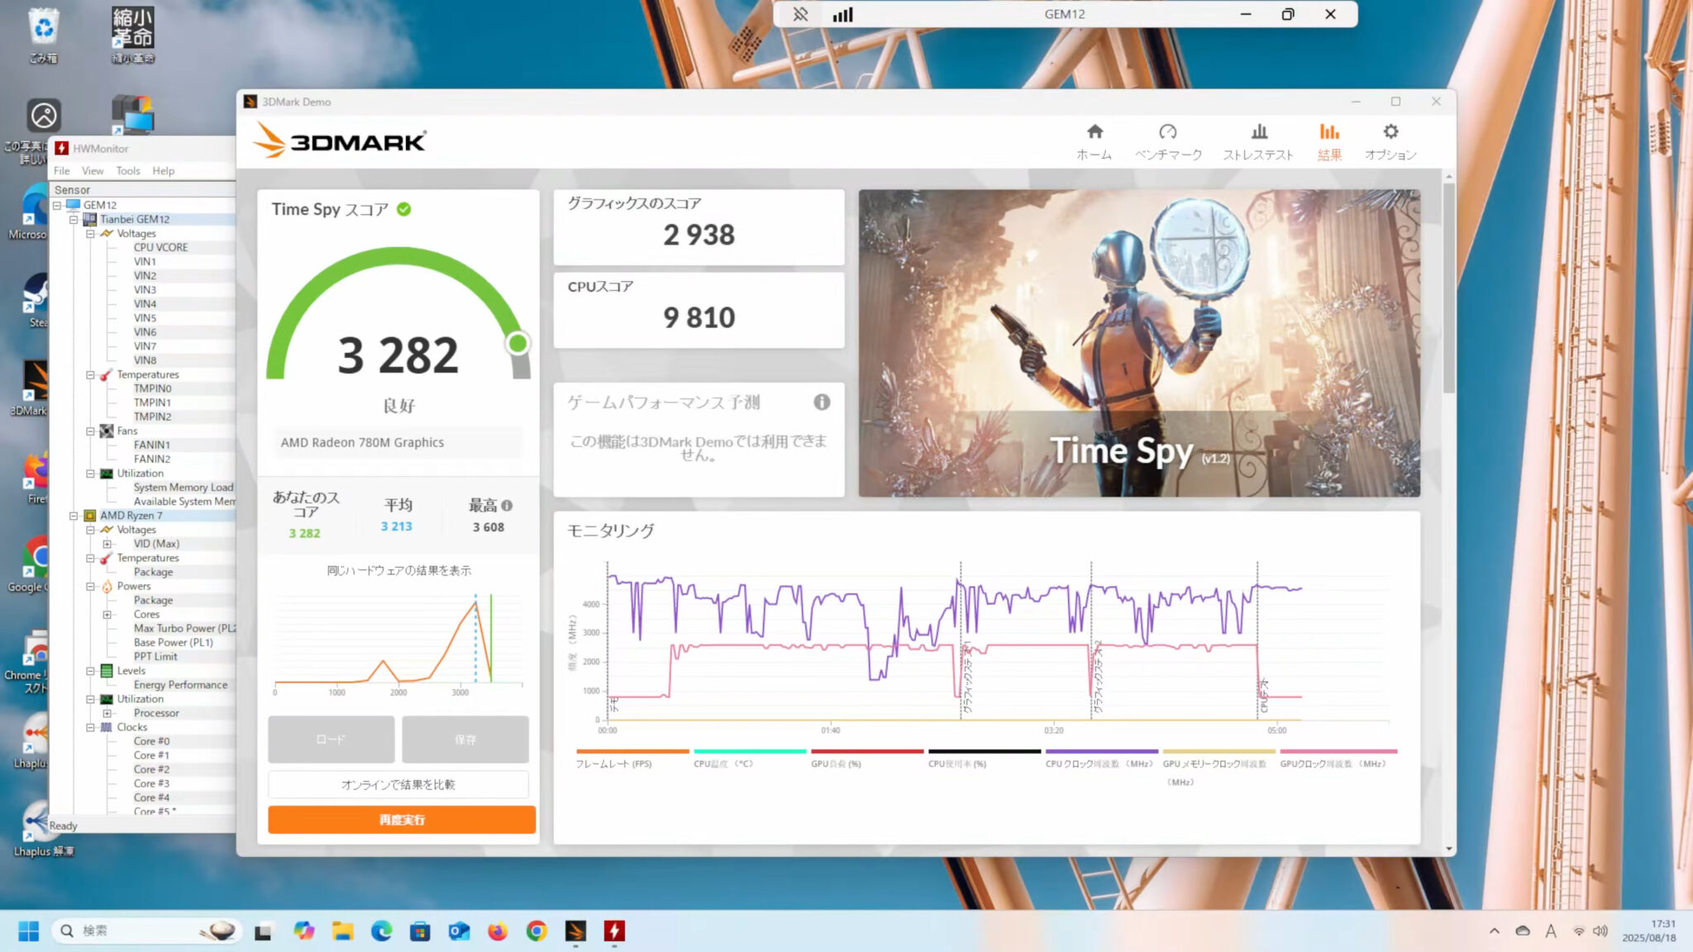Collapse the Tianbei GEM12 tree node
Image resolution: width=1693 pixels, height=952 pixels.
[74, 219]
